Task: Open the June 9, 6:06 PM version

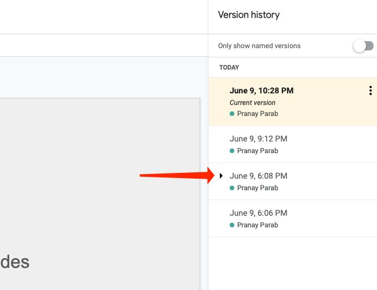Action: click(x=258, y=213)
